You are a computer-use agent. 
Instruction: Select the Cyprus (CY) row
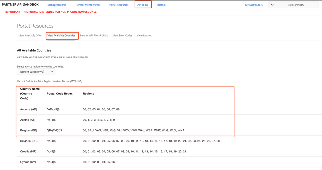tap(28, 162)
